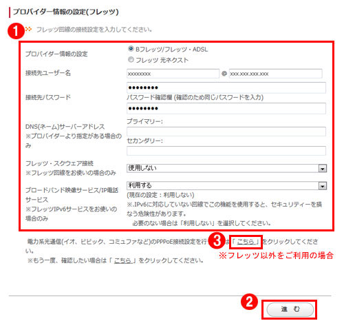This screenshot has width=344, height=321.
Task: Select the Bフレッツ/フレッツ・ADSL radio button
Action: coord(131,49)
